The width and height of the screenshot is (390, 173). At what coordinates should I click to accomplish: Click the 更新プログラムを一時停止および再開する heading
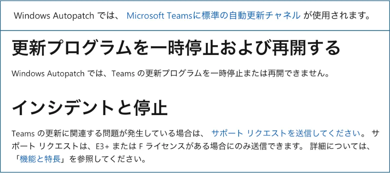pos(176,48)
